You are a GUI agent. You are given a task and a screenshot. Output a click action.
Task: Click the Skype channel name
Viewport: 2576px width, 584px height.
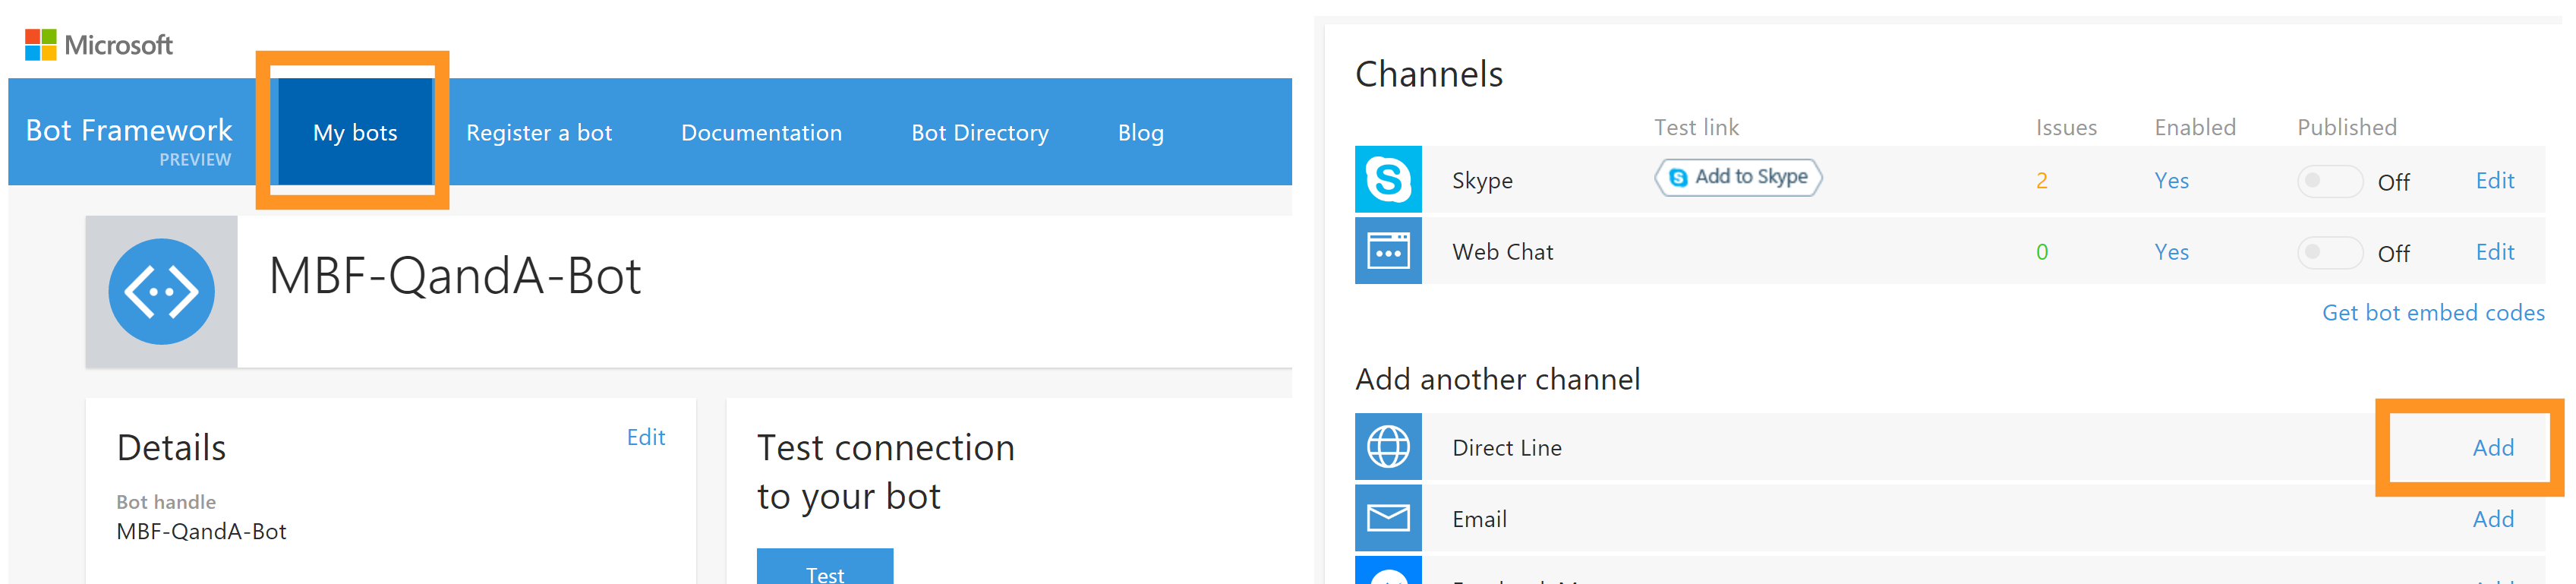click(1482, 180)
